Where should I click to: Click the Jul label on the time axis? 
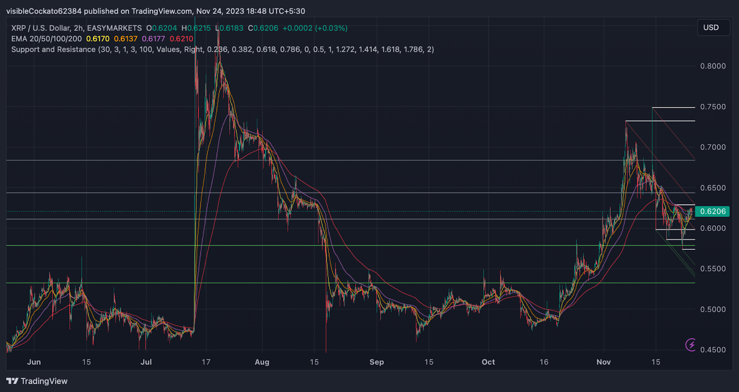(146, 362)
